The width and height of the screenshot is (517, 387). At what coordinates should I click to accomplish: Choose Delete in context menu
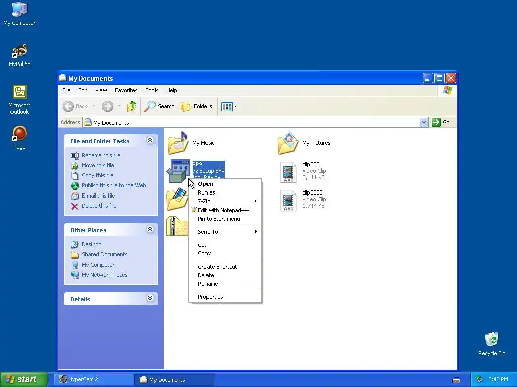225,275
